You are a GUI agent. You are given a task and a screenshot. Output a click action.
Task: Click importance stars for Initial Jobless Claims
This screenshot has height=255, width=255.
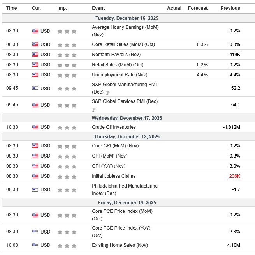click(x=67, y=176)
